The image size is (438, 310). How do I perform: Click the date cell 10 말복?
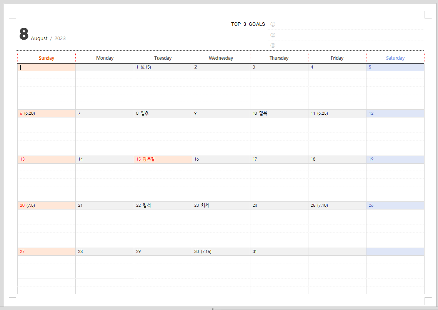tap(279, 113)
